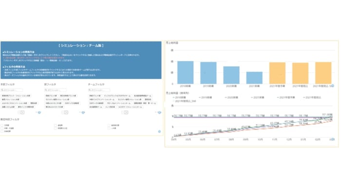Select first chip in チームフィルタ list
Screen dimensions: 341x192
click(x=95, y=96)
